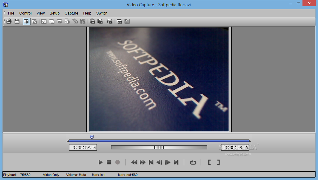Step forward one frame button
This screenshot has height=180, width=318.
pos(167,162)
